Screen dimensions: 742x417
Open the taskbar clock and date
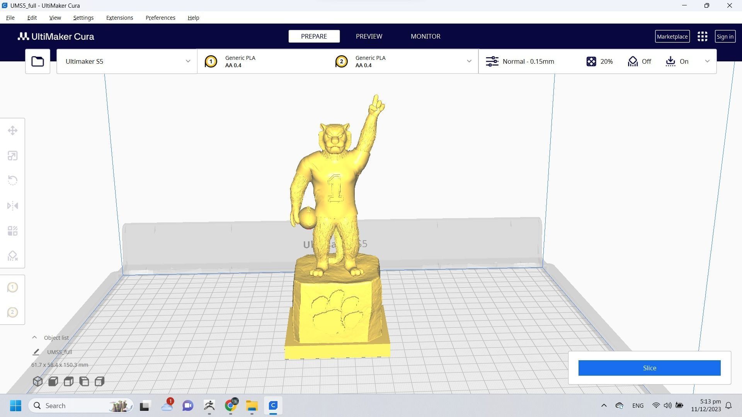point(706,406)
